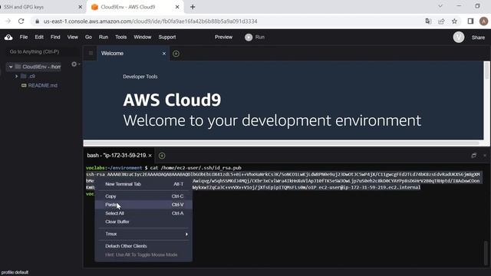Screen dimensions: 491x276
Task: Add a new editor tab with plus icon
Action: point(176,54)
